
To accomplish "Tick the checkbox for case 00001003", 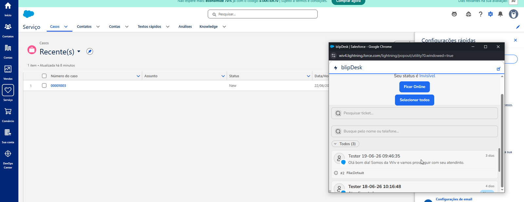I will 44,86.
